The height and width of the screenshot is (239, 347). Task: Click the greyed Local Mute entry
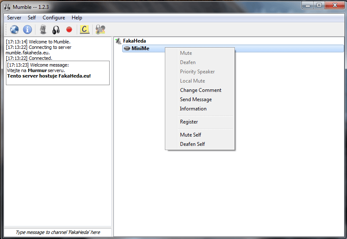pos(192,81)
